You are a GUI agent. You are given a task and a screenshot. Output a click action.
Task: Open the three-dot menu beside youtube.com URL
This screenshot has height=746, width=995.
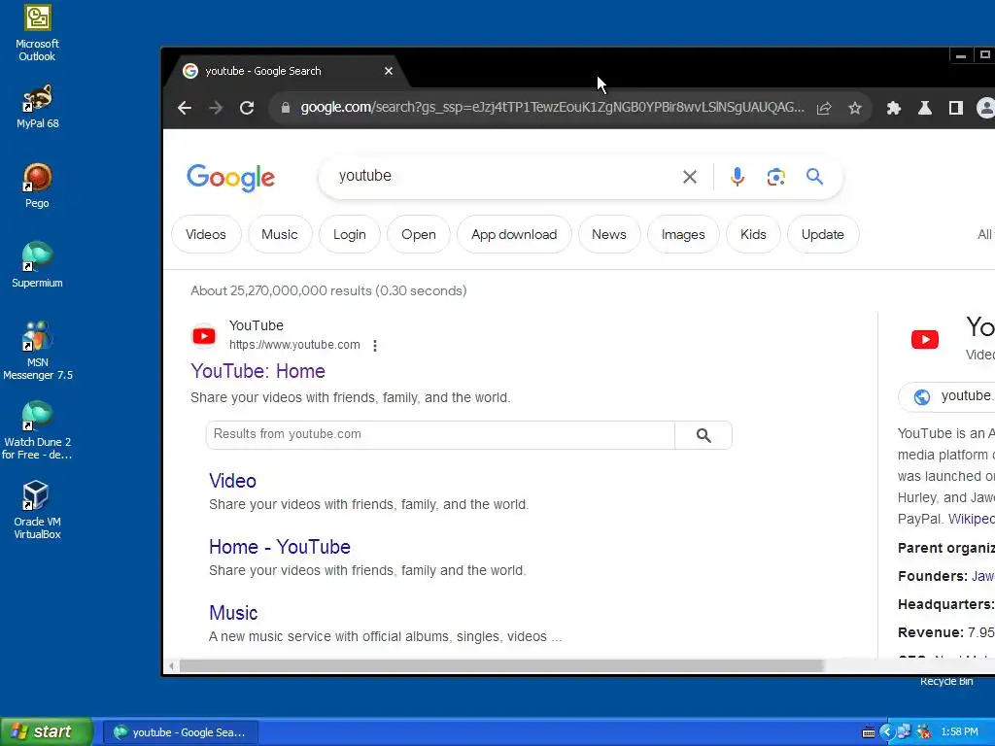375,346
